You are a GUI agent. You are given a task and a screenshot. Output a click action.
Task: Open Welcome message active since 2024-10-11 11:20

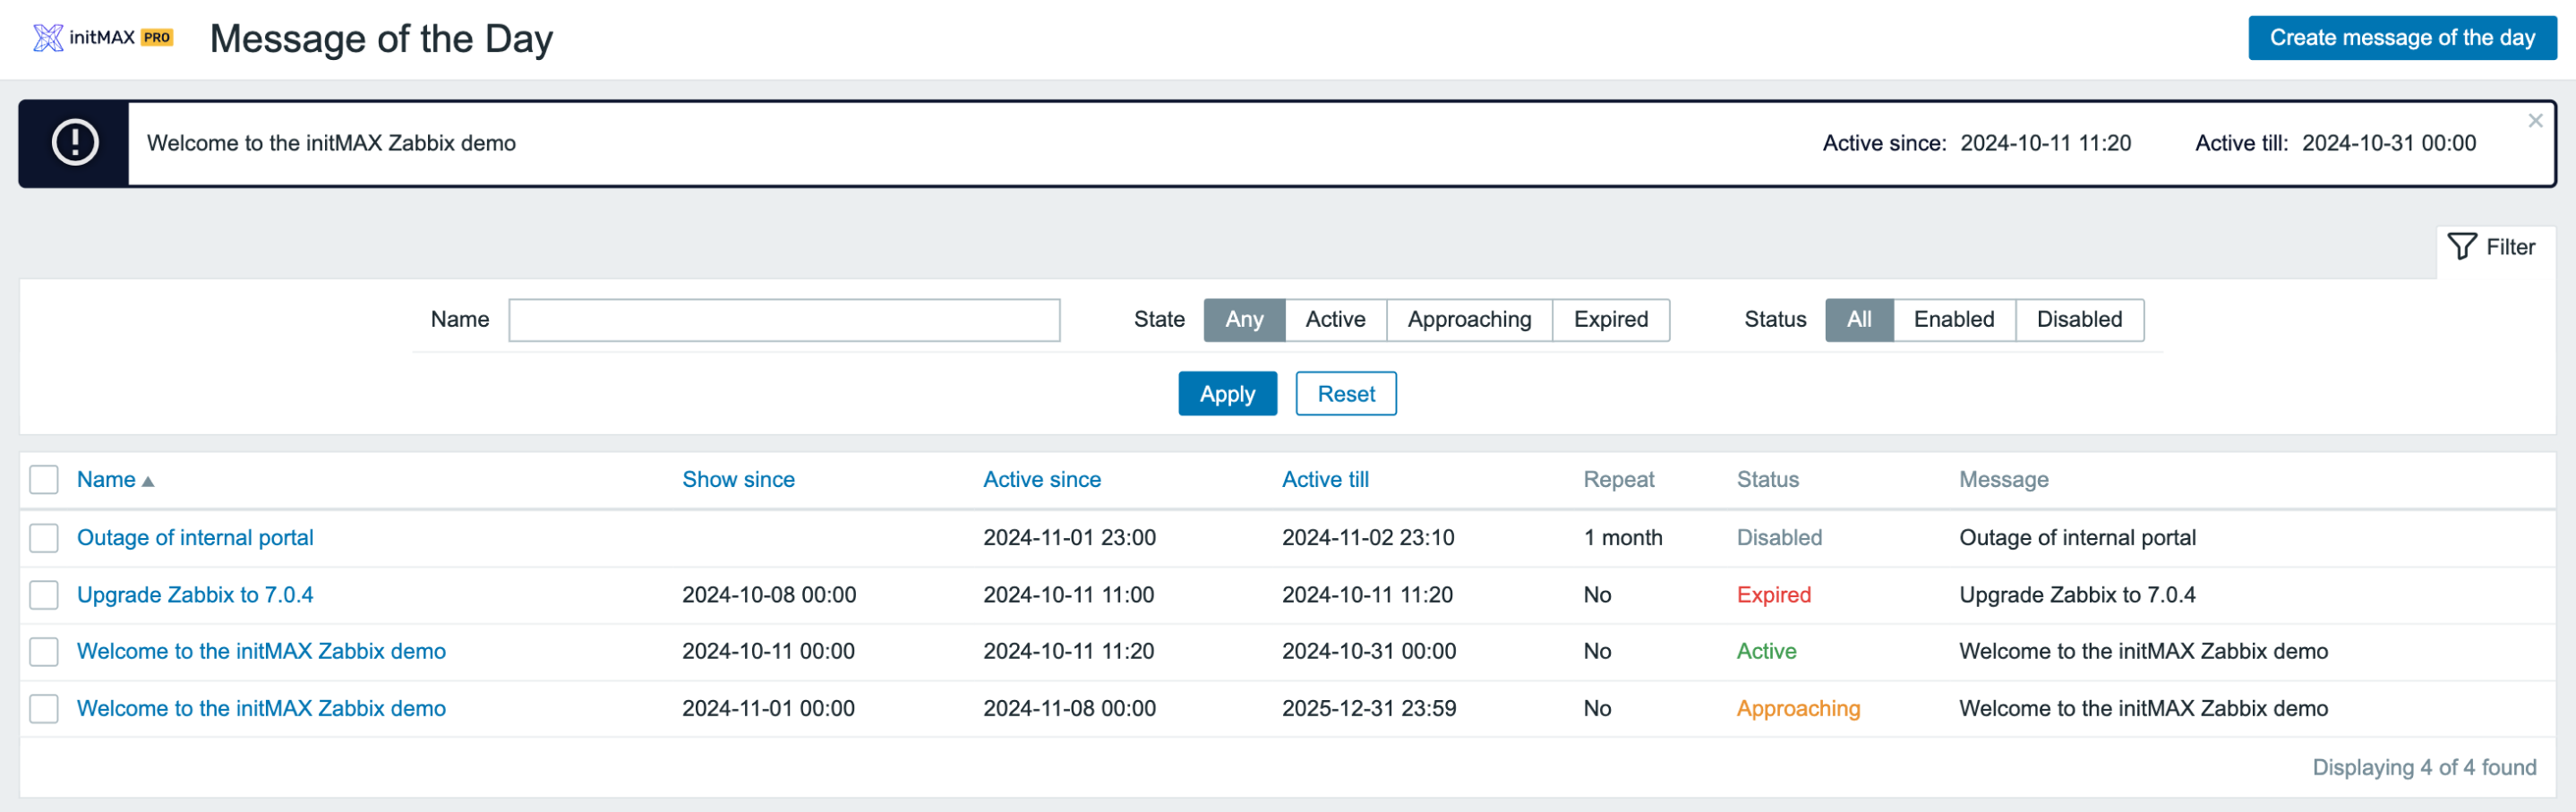click(x=261, y=652)
